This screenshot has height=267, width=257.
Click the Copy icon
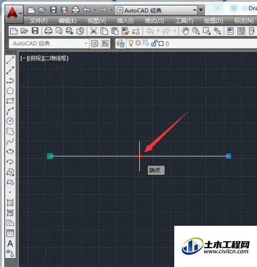point(104,31)
